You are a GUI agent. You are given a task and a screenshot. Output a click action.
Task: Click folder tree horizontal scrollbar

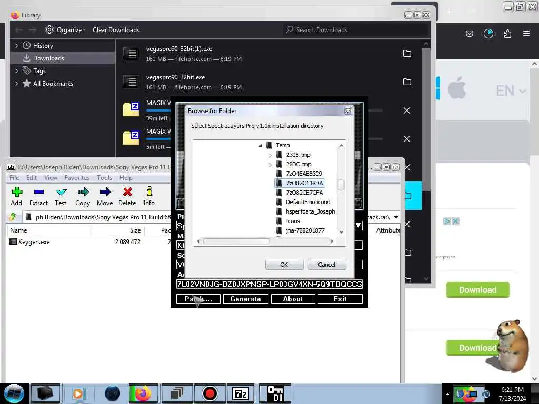236,241
